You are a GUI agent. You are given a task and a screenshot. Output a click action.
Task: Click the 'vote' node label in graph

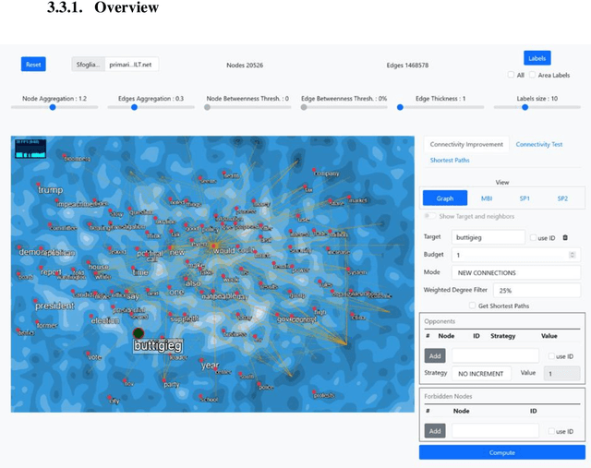[94, 357]
